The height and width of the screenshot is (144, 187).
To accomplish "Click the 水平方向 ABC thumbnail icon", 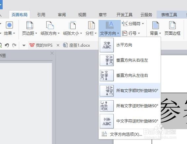I will (107, 45).
